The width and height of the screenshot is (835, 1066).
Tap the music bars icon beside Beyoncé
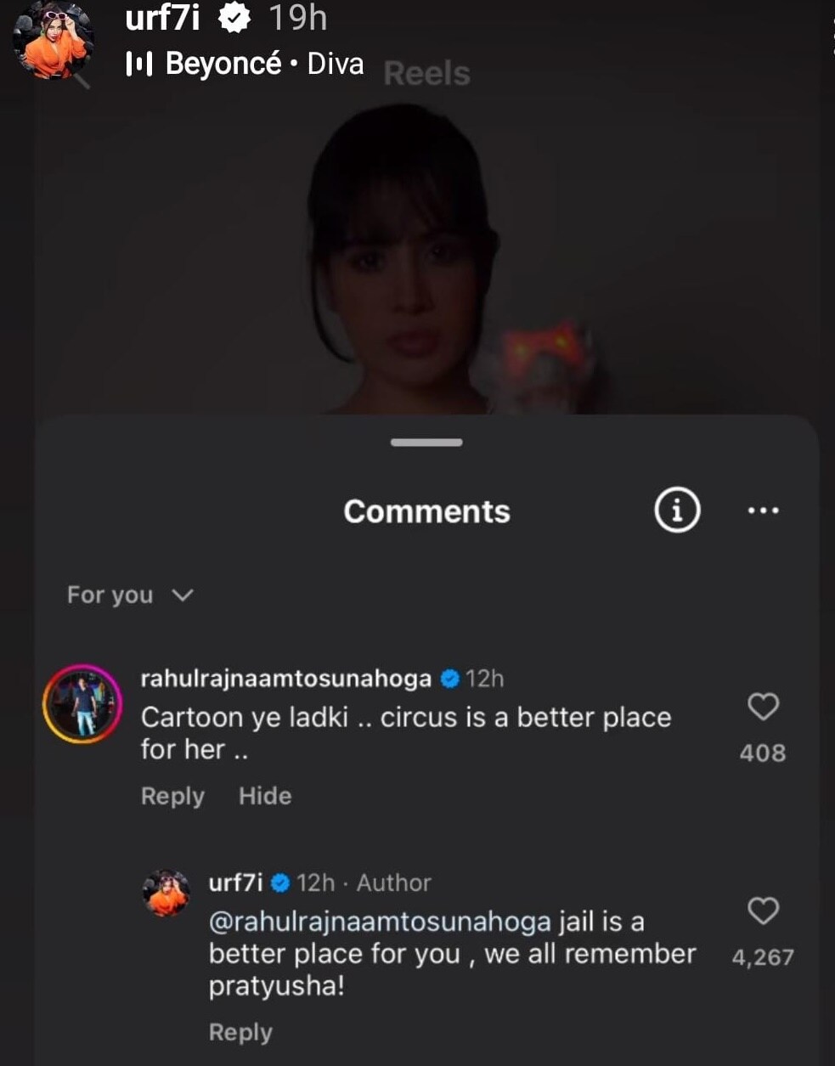tap(138, 64)
